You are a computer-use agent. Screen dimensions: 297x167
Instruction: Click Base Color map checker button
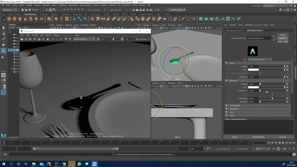[287, 70]
